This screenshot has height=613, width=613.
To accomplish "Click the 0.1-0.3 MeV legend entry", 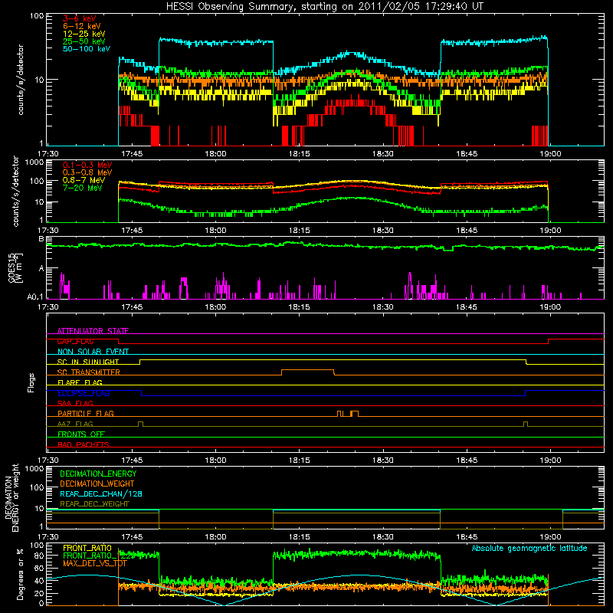I will [87, 165].
